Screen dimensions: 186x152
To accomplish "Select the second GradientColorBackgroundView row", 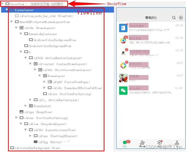I will pyautogui.click(x=48, y=46).
